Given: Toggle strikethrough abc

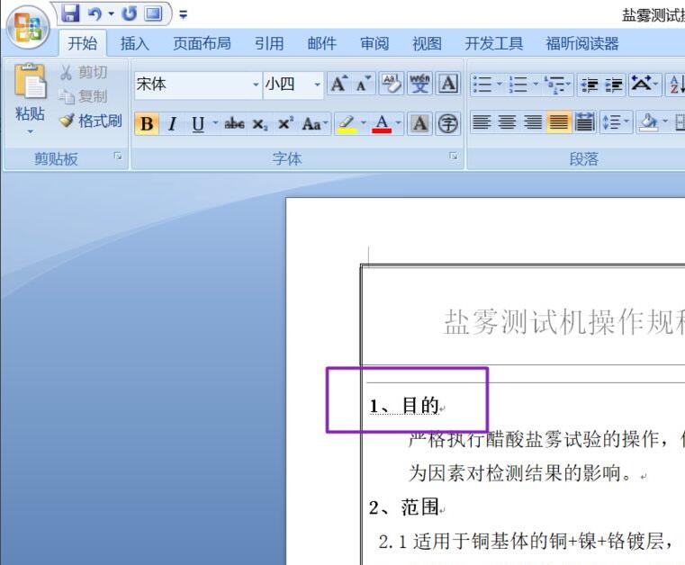Looking at the screenshot, I should pos(234,123).
